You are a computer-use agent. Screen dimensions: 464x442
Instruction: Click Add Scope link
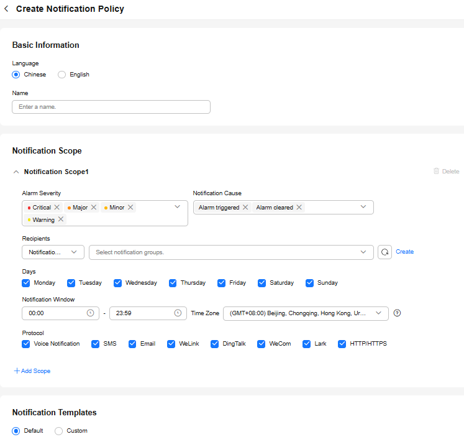32,371
